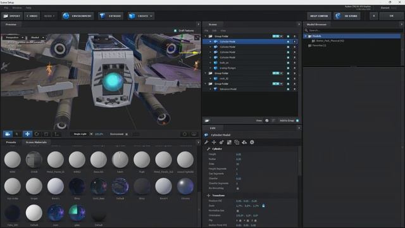Open the Preview panel options arrow
The height and width of the screenshot is (228, 405).
pyautogui.click(x=198, y=24)
